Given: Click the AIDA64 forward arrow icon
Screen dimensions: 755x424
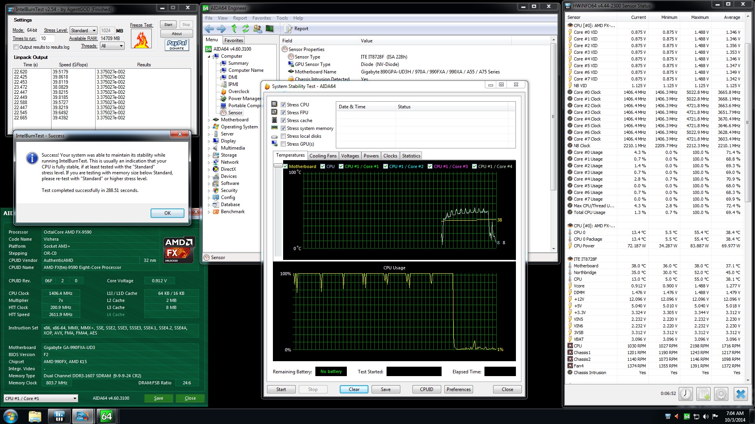Looking at the screenshot, I should pos(221,29).
